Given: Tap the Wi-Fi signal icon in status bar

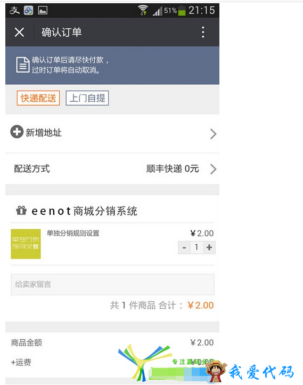Looking at the screenshot, I should click(143, 10).
